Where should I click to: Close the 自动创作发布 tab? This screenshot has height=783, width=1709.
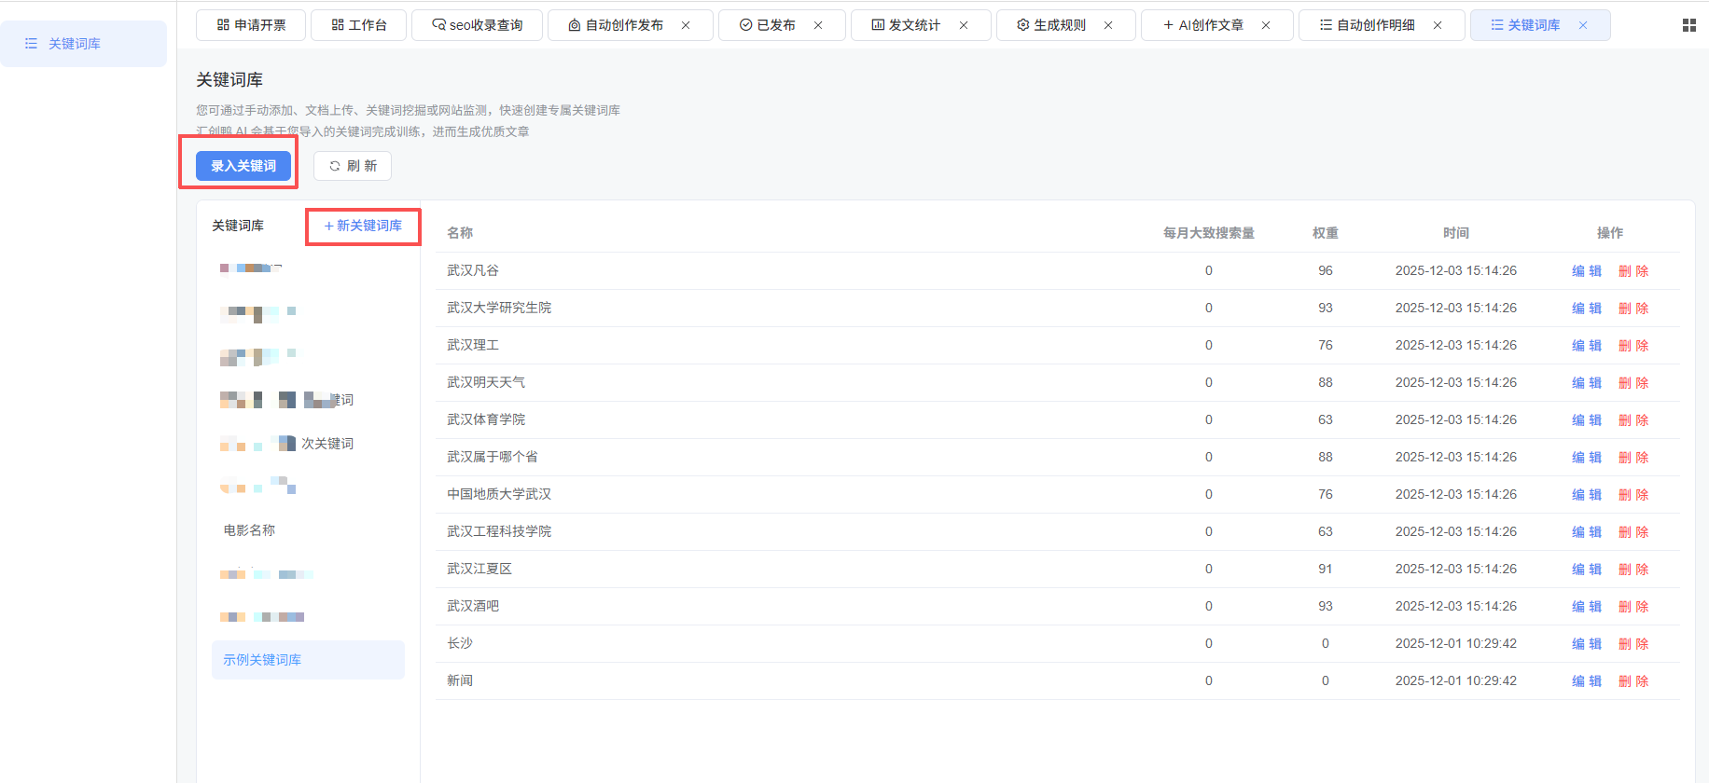(686, 25)
